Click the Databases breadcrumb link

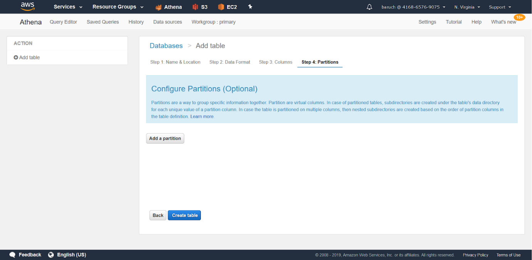(x=166, y=46)
